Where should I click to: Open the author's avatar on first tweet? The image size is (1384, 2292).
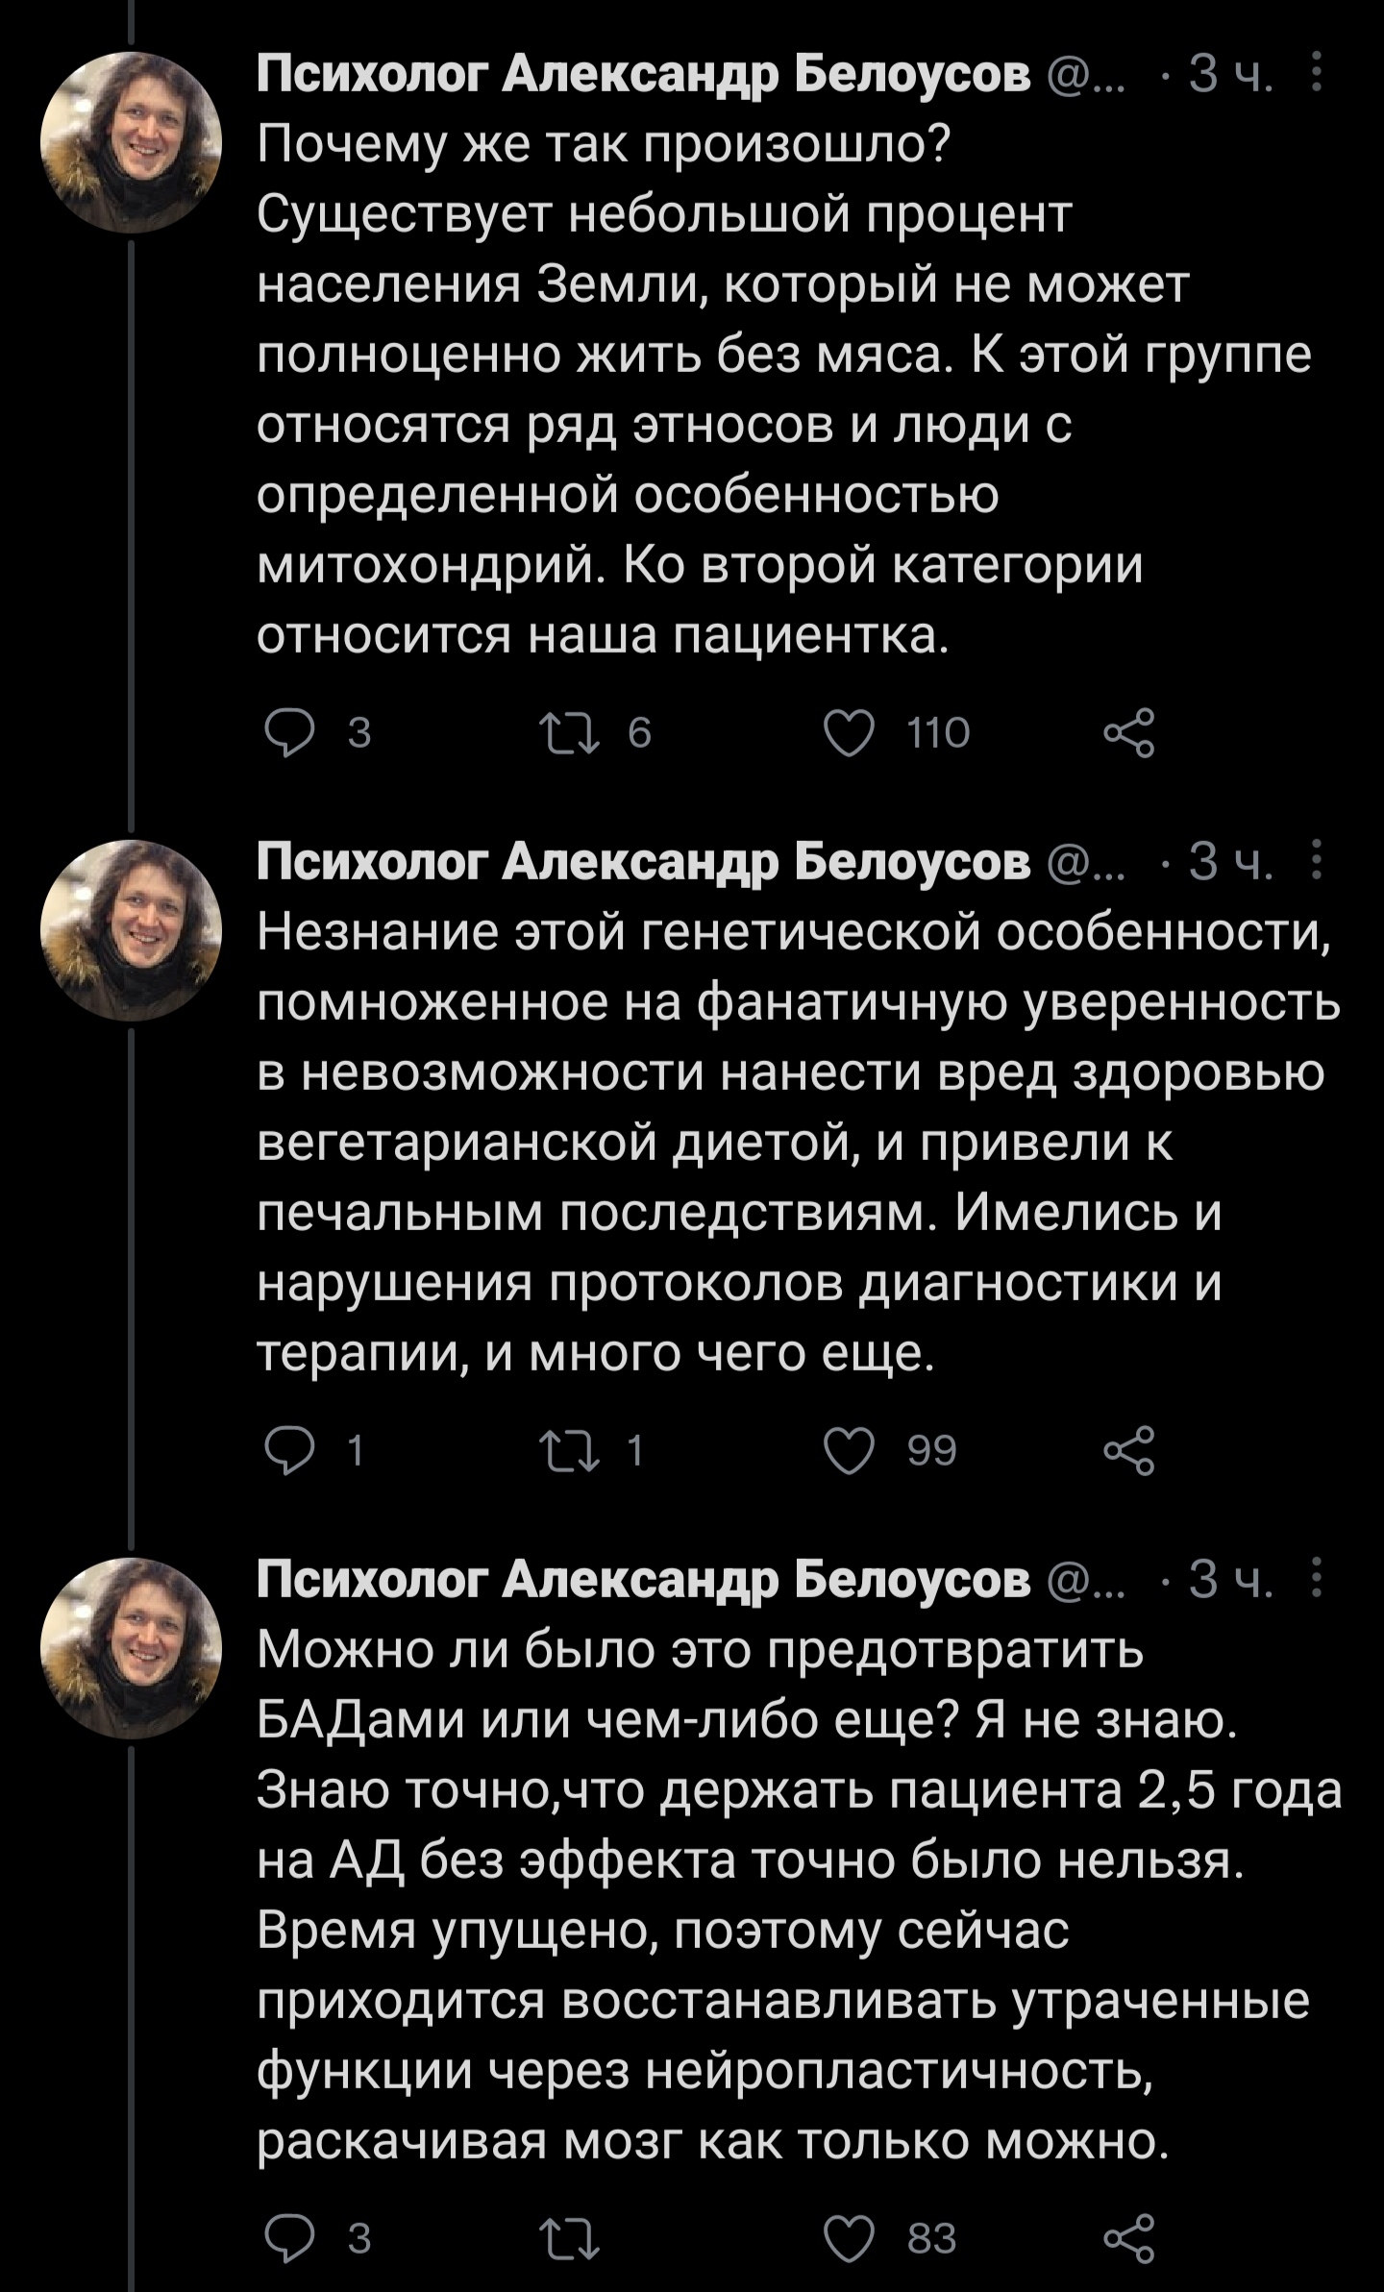[x=132, y=142]
